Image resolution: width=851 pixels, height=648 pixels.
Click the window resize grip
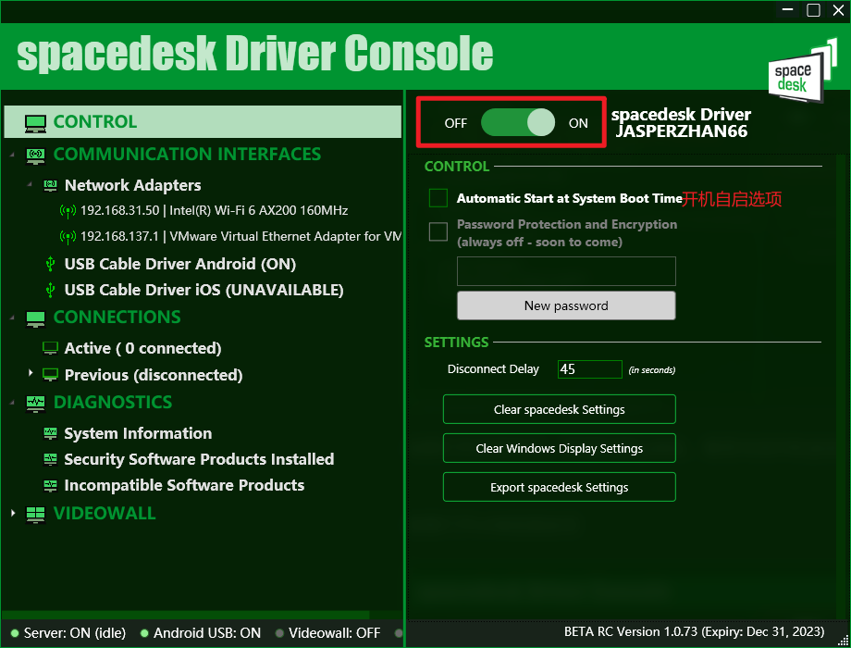click(x=844, y=641)
